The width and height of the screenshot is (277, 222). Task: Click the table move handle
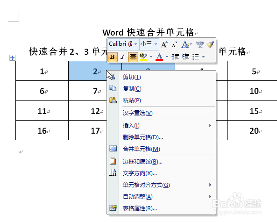click(12, 57)
